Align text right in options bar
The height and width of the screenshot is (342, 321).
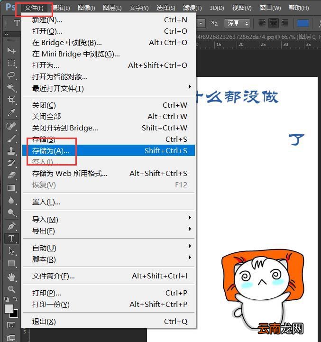(285, 23)
